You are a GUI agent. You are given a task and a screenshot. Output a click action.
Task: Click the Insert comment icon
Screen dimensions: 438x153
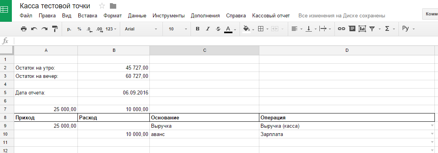pos(352,29)
